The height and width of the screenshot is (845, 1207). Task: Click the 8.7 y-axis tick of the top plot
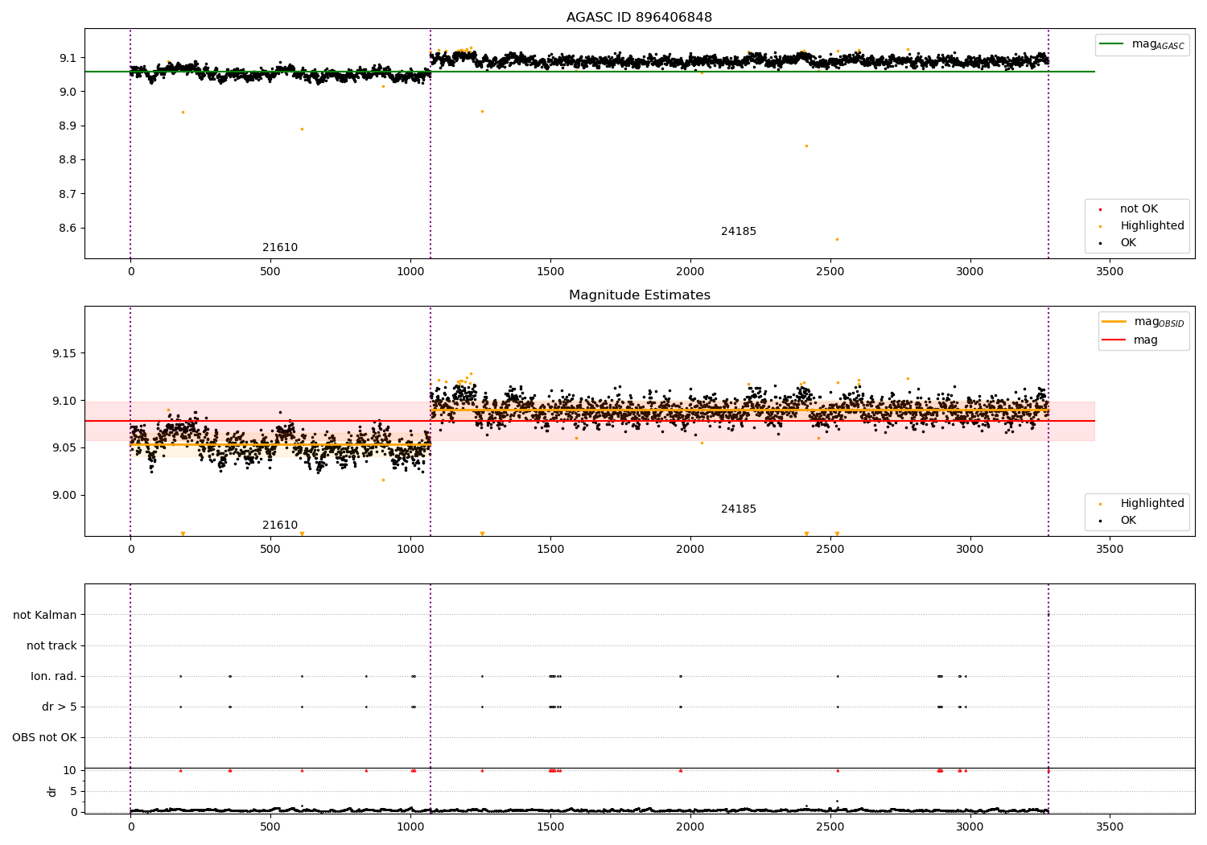tap(68, 194)
